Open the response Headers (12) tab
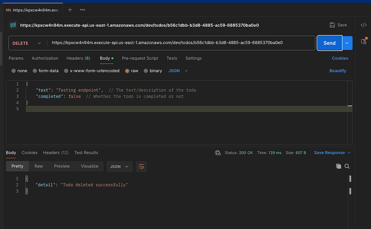 tap(55, 152)
